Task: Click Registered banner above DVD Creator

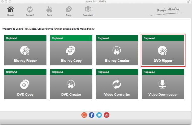Action: [x=71, y=72]
